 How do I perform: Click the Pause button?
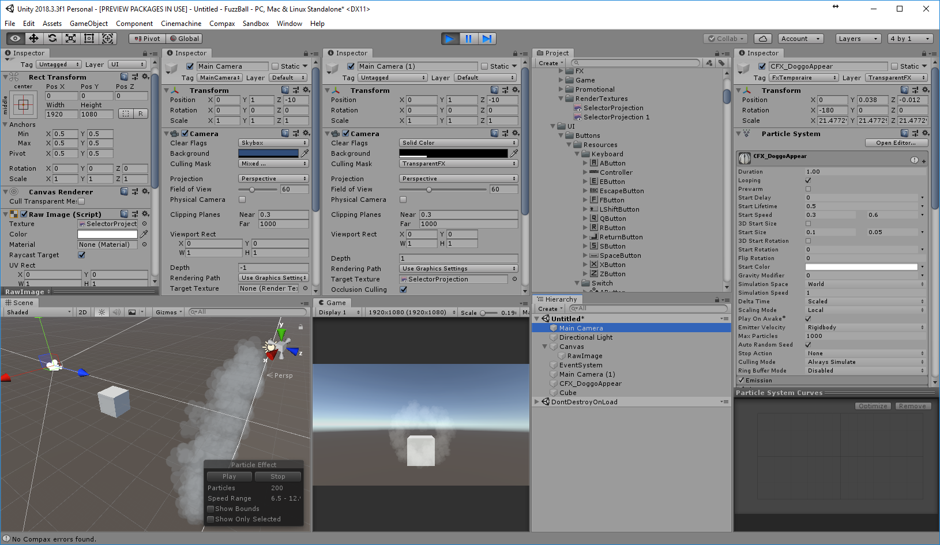(468, 39)
